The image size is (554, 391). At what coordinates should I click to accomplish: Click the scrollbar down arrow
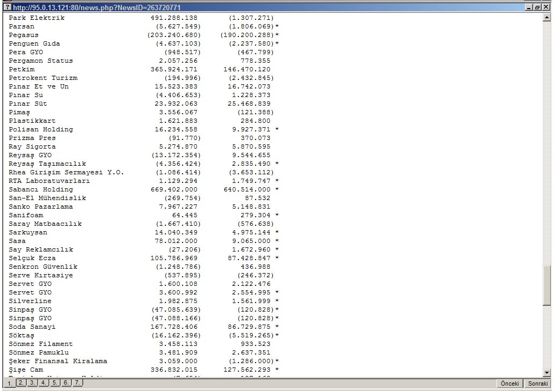[x=546, y=372]
